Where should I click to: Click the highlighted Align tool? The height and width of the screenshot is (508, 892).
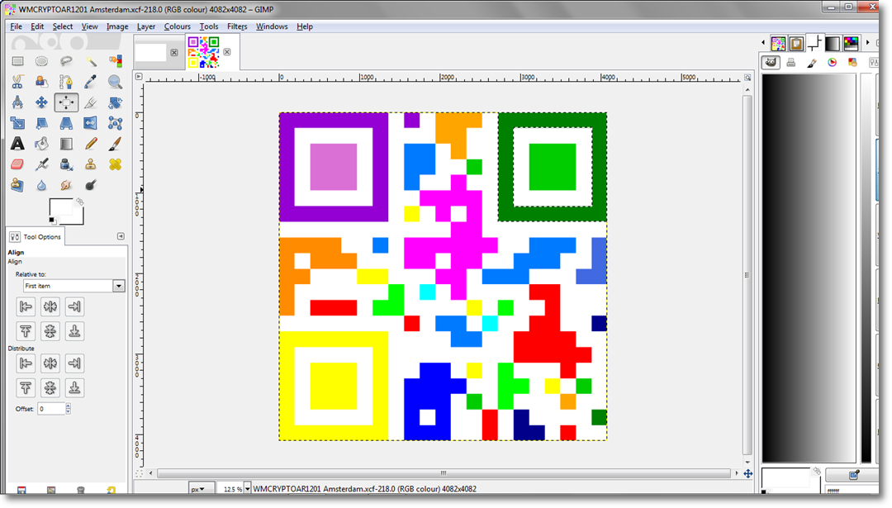[66, 102]
